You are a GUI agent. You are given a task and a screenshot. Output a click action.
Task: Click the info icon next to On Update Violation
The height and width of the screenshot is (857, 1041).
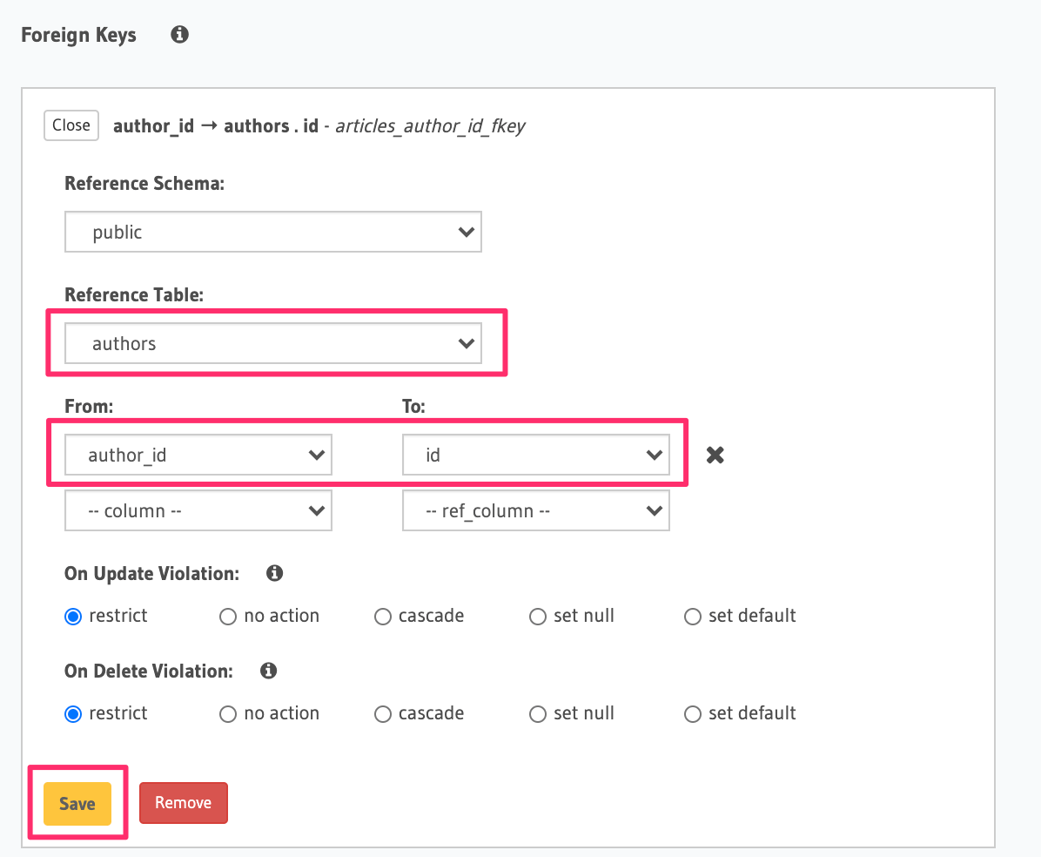click(274, 573)
